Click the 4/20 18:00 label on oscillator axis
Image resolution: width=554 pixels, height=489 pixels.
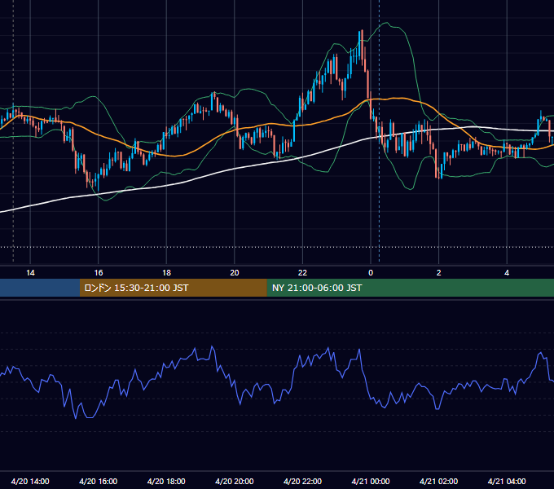click(166, 481)
